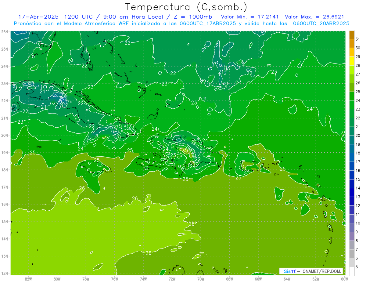Click the '20' label on the color scale

(358, 136)
